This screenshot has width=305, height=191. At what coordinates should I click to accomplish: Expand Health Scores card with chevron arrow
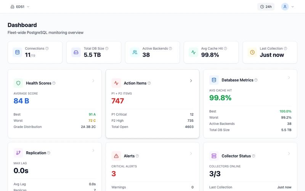point(93,81)
